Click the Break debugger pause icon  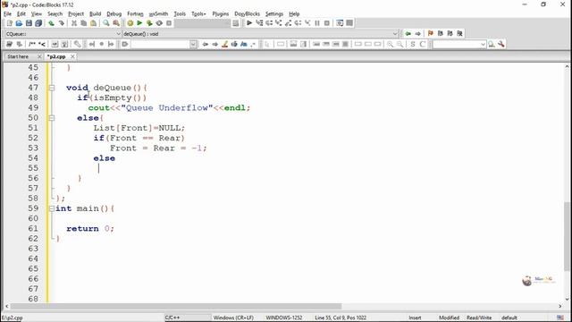[x=317, y=23]
